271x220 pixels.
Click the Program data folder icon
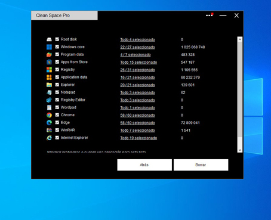[x=49, y=54]
